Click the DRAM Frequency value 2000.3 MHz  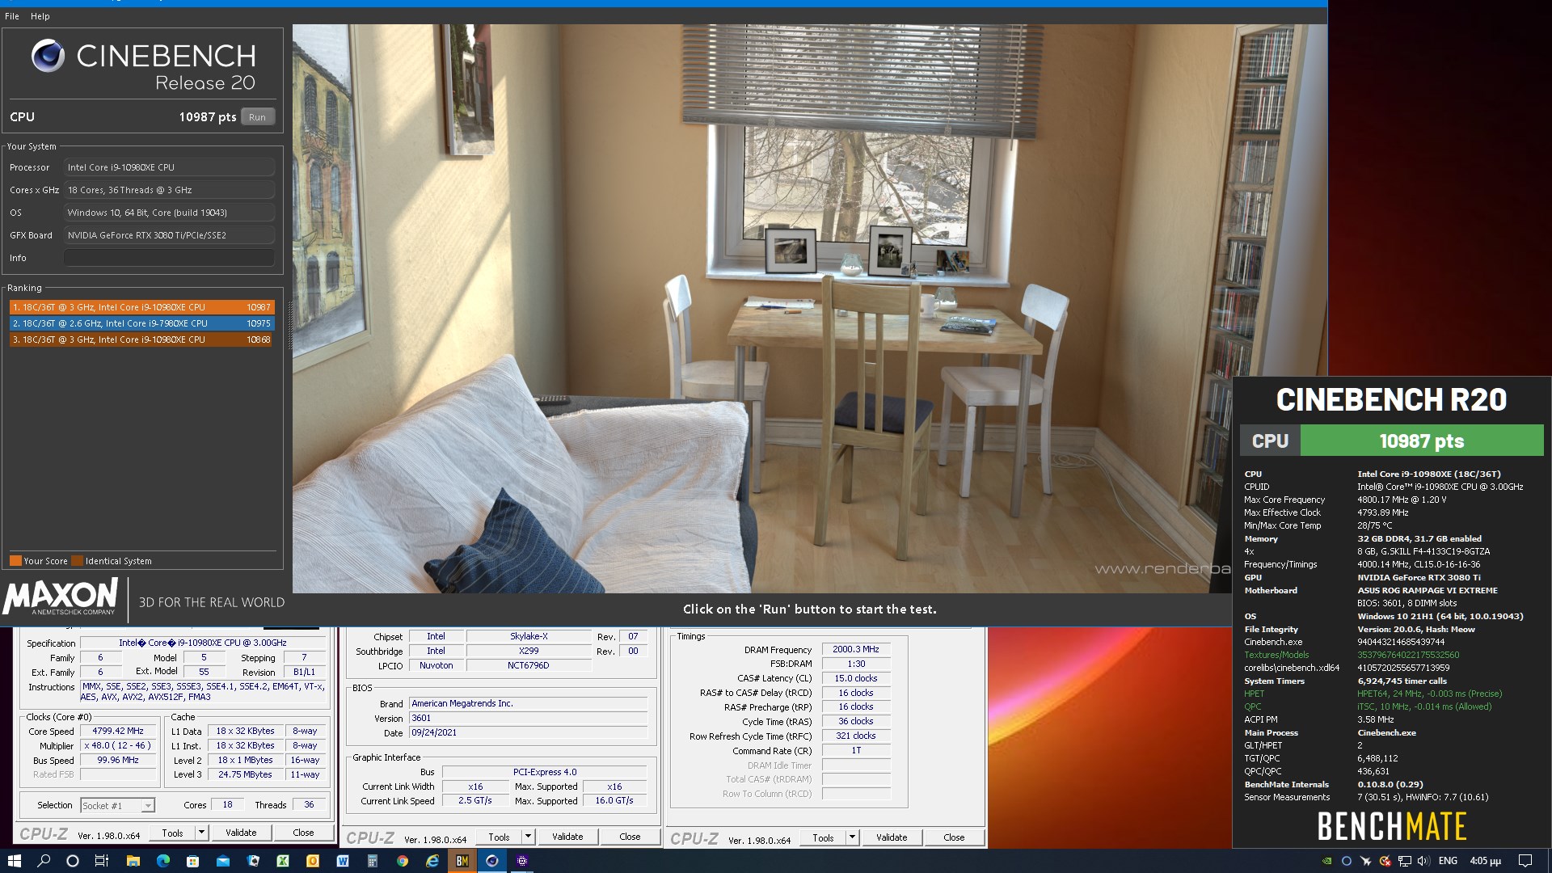pos(856,650)
